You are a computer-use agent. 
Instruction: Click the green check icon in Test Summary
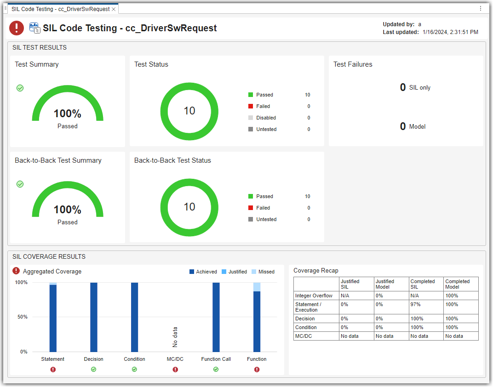coord(20,88)
